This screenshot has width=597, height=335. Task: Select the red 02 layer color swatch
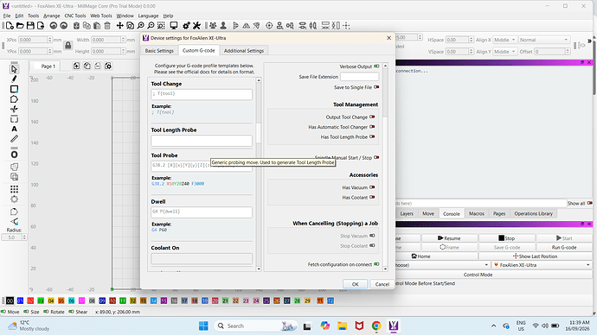point(30,300)
